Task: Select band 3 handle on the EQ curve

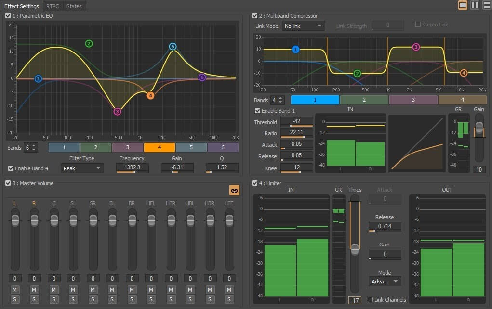Action: 117,111
